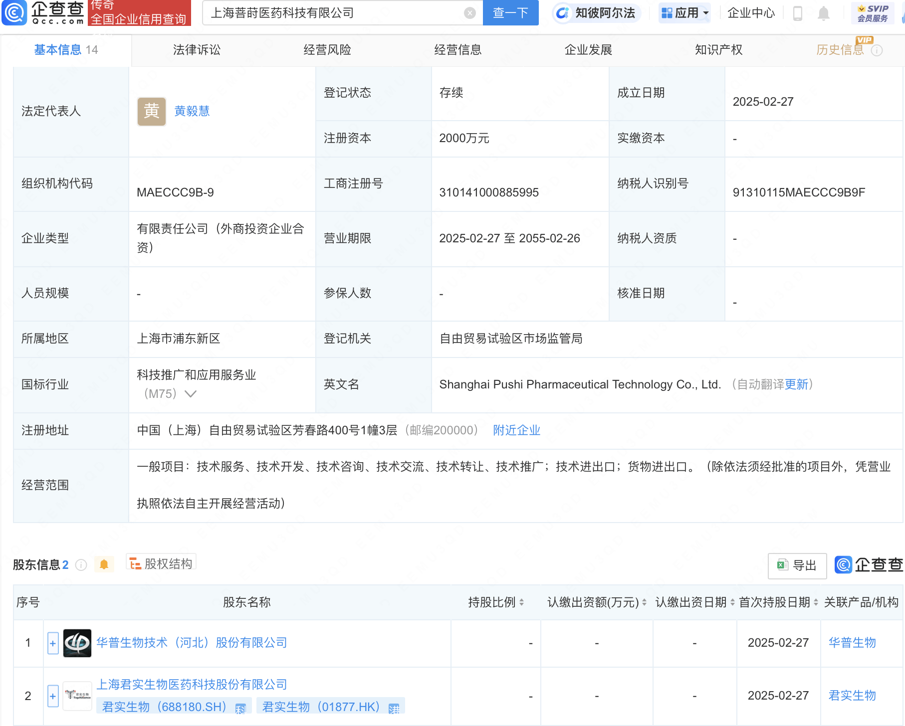905x726 pixels.
Task: Expand the 华普生物技术 shareholder row
Action: [53, 643]
